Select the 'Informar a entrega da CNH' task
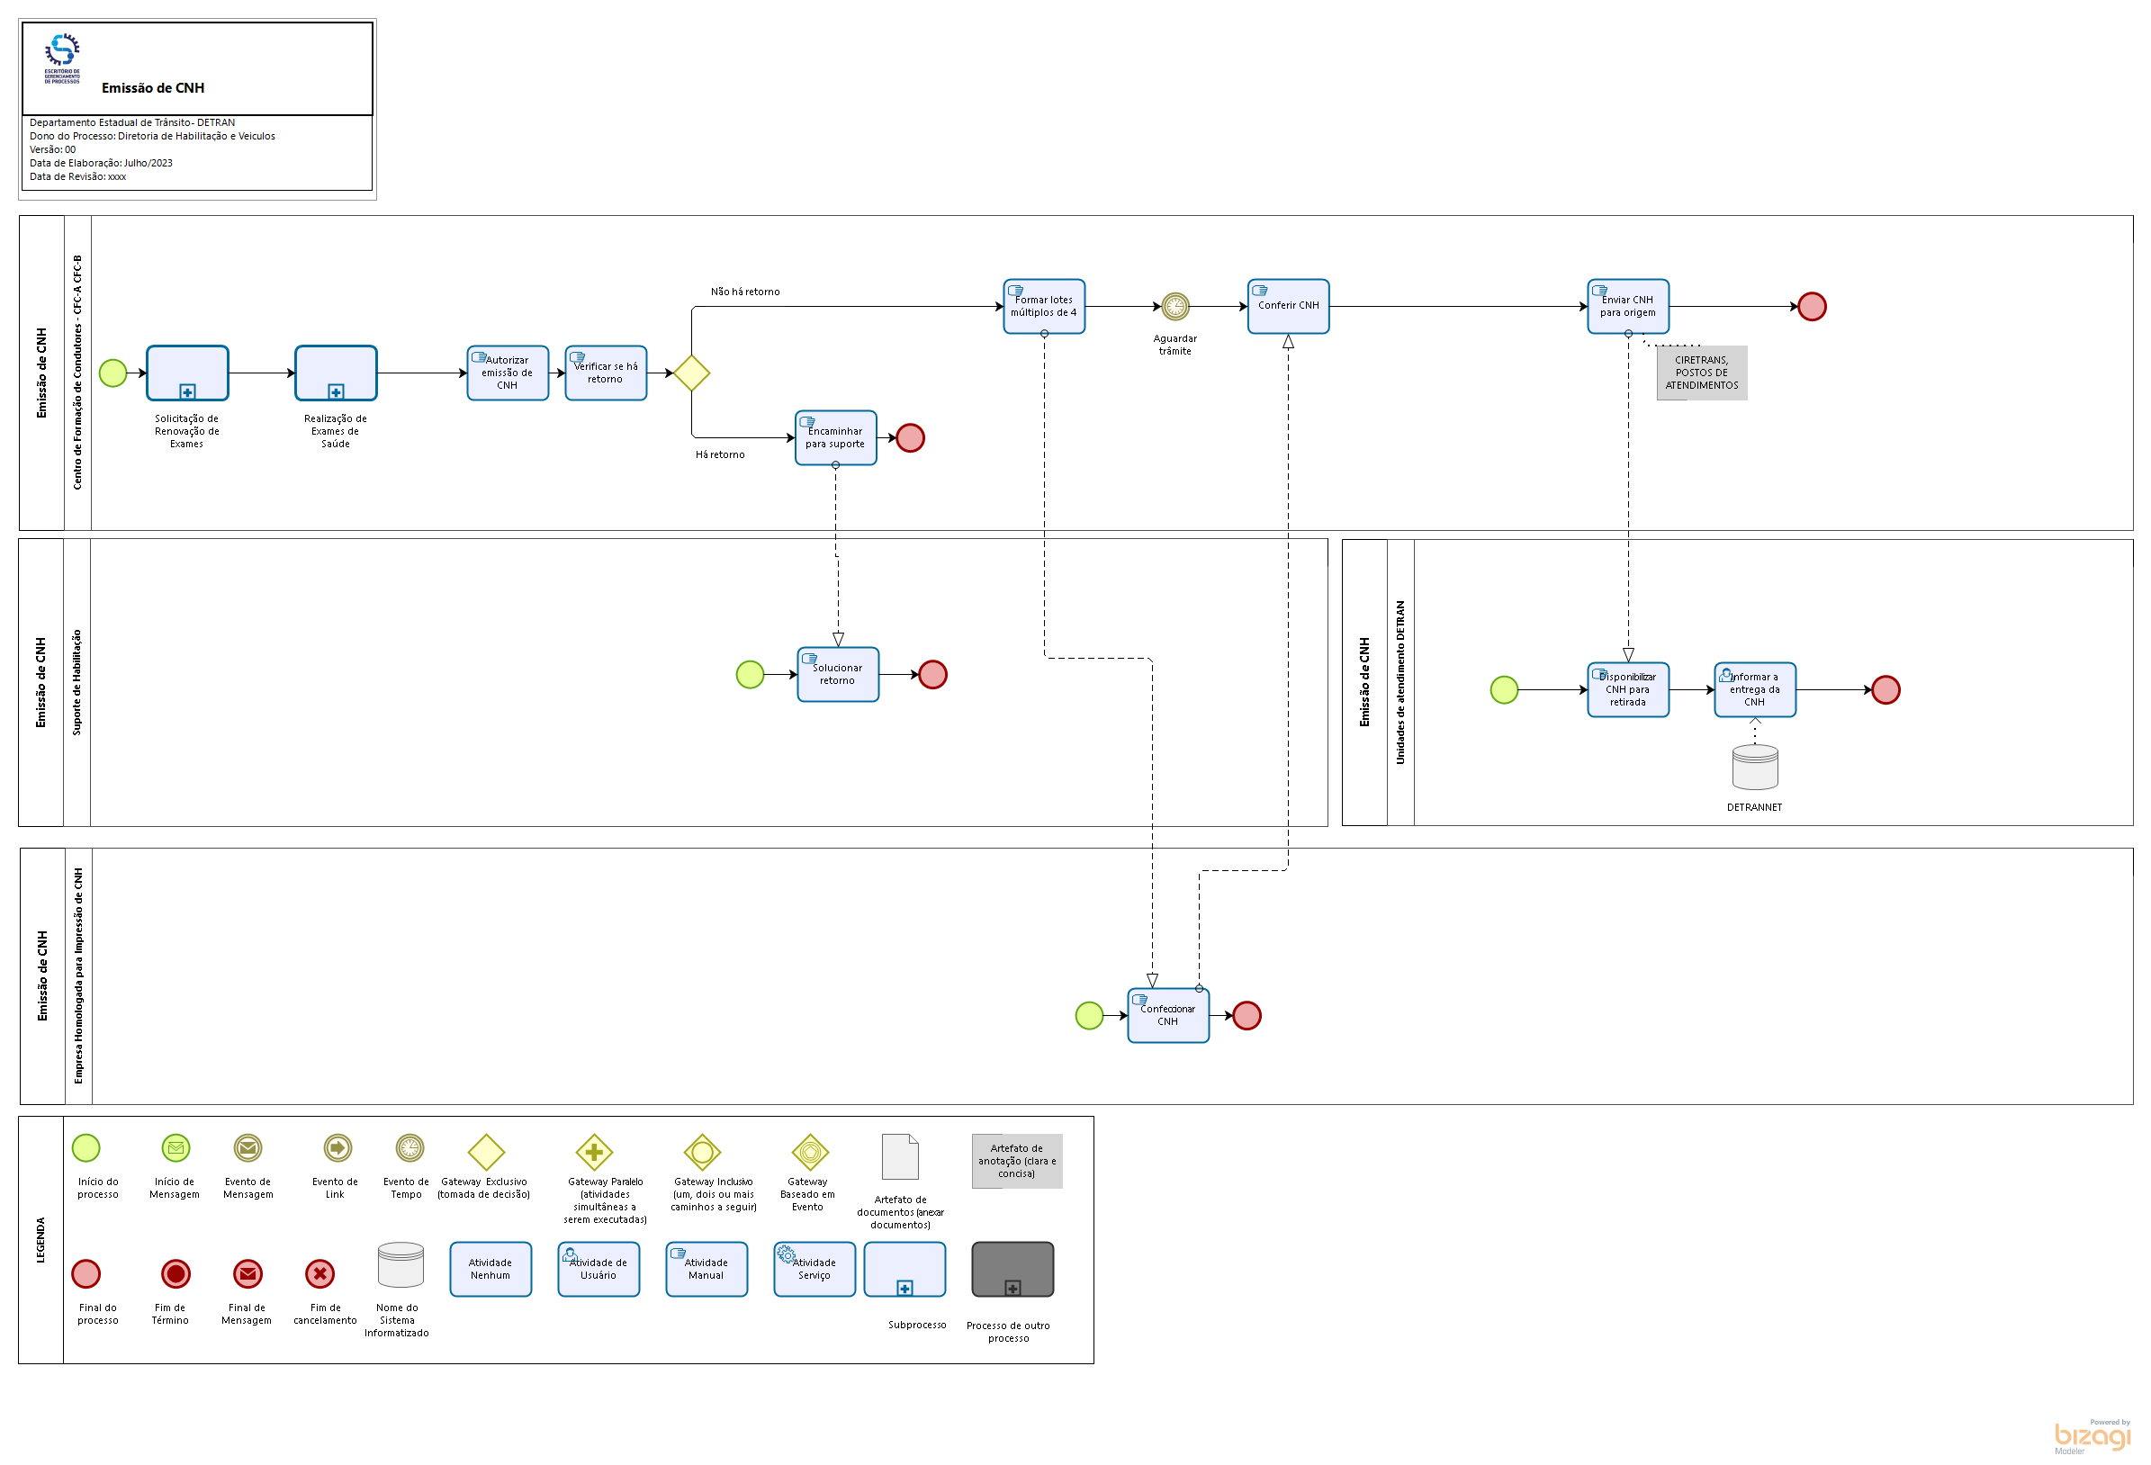This screenshot has width=2151, height=1465. (x=1754, y=689)
